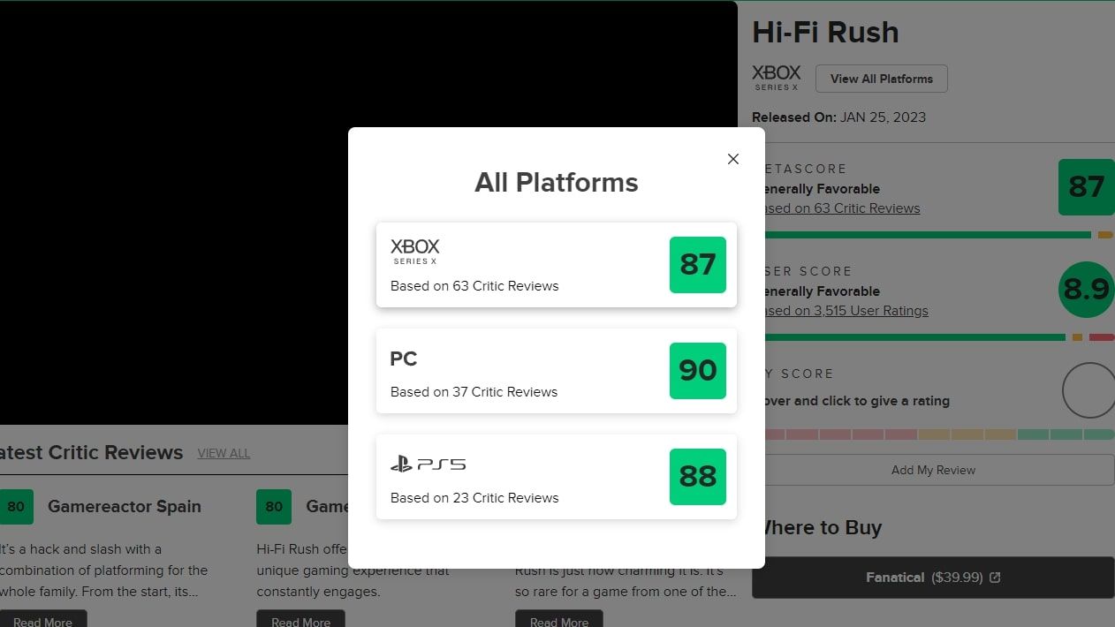Screen dimensions: 1115x627
Task: Open the 63 Critic Reviews link
Action: click(x=843, y=208)
